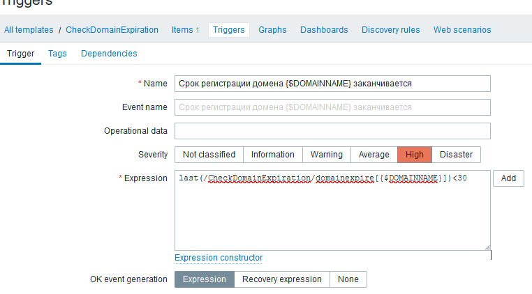
Task: Click inside the Expression text area
Action: (332, 210)
